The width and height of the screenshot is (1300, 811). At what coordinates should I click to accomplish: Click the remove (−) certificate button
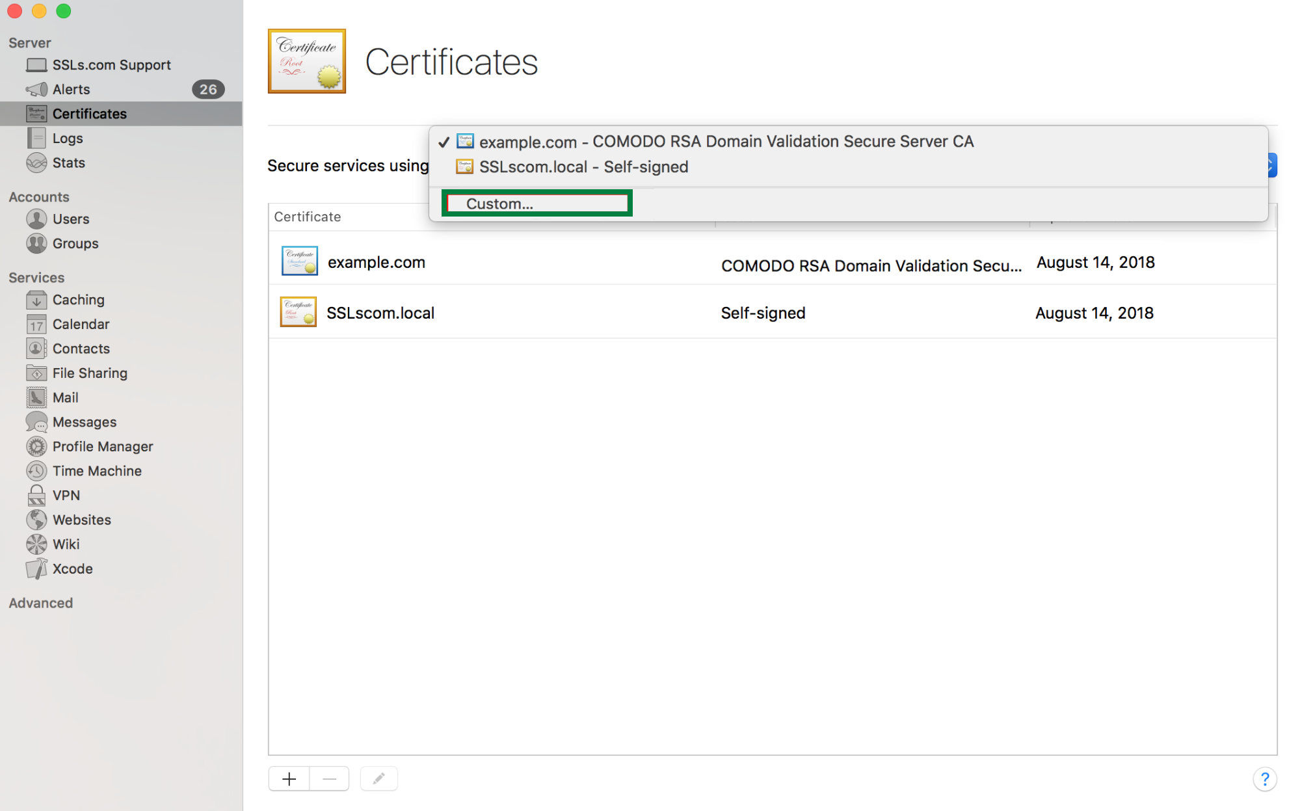point(330,778)
